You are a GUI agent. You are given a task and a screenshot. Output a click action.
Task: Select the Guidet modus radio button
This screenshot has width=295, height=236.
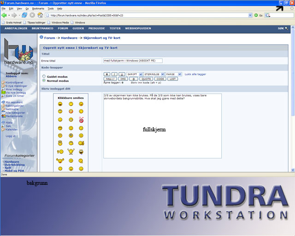(44, 76)
